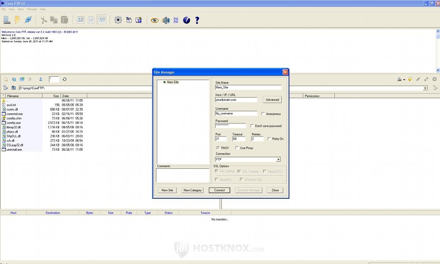Open the View menu
The width and height of the screenshot is (440, 264).
click(x=12, y=9)
